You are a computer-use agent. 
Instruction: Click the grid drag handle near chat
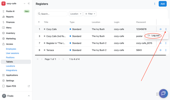(x=157, y=94)
